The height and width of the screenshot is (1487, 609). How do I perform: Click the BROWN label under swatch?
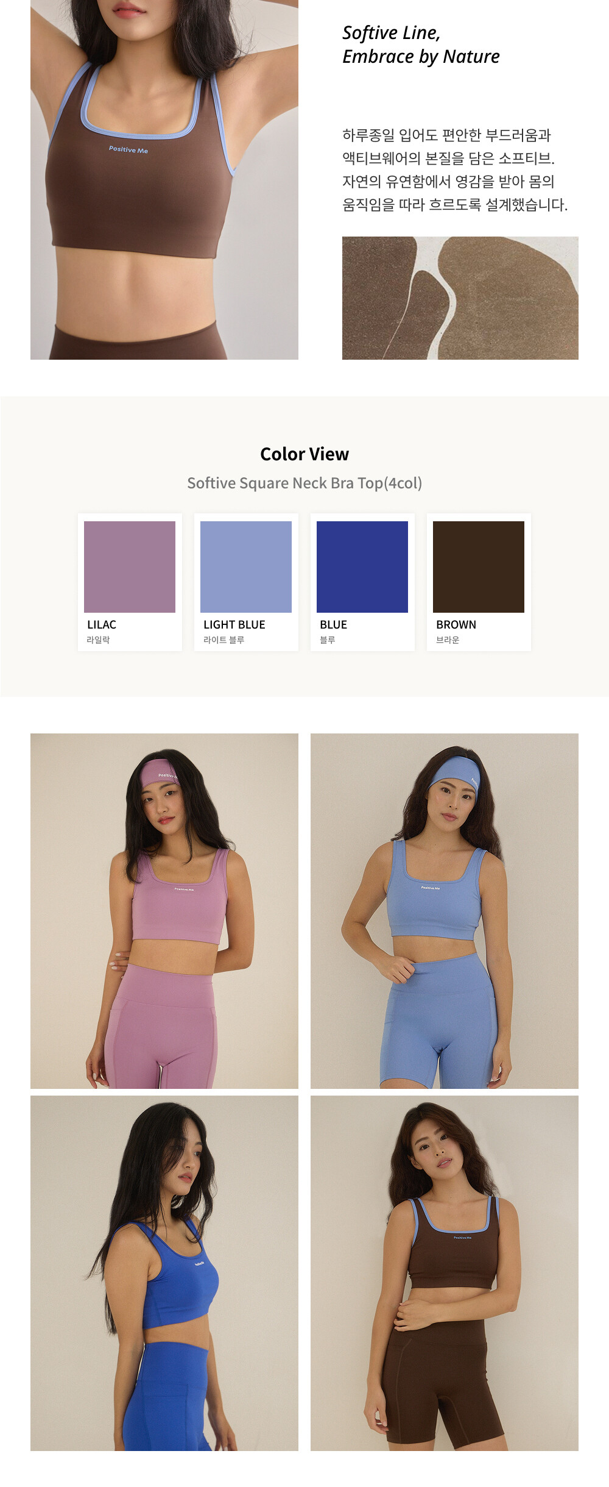tap(456, 624)
